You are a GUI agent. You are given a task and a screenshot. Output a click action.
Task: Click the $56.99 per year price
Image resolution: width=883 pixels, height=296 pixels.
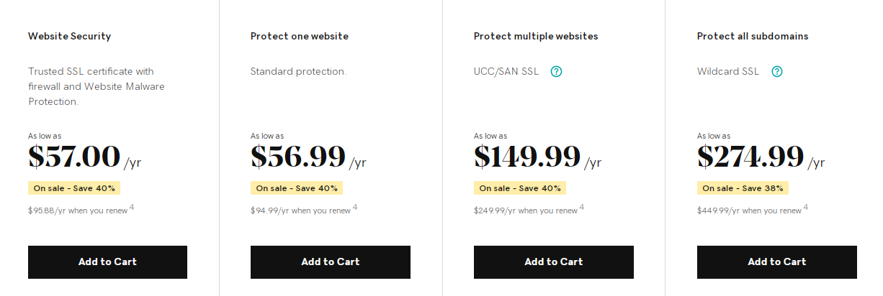coord(308,157)
